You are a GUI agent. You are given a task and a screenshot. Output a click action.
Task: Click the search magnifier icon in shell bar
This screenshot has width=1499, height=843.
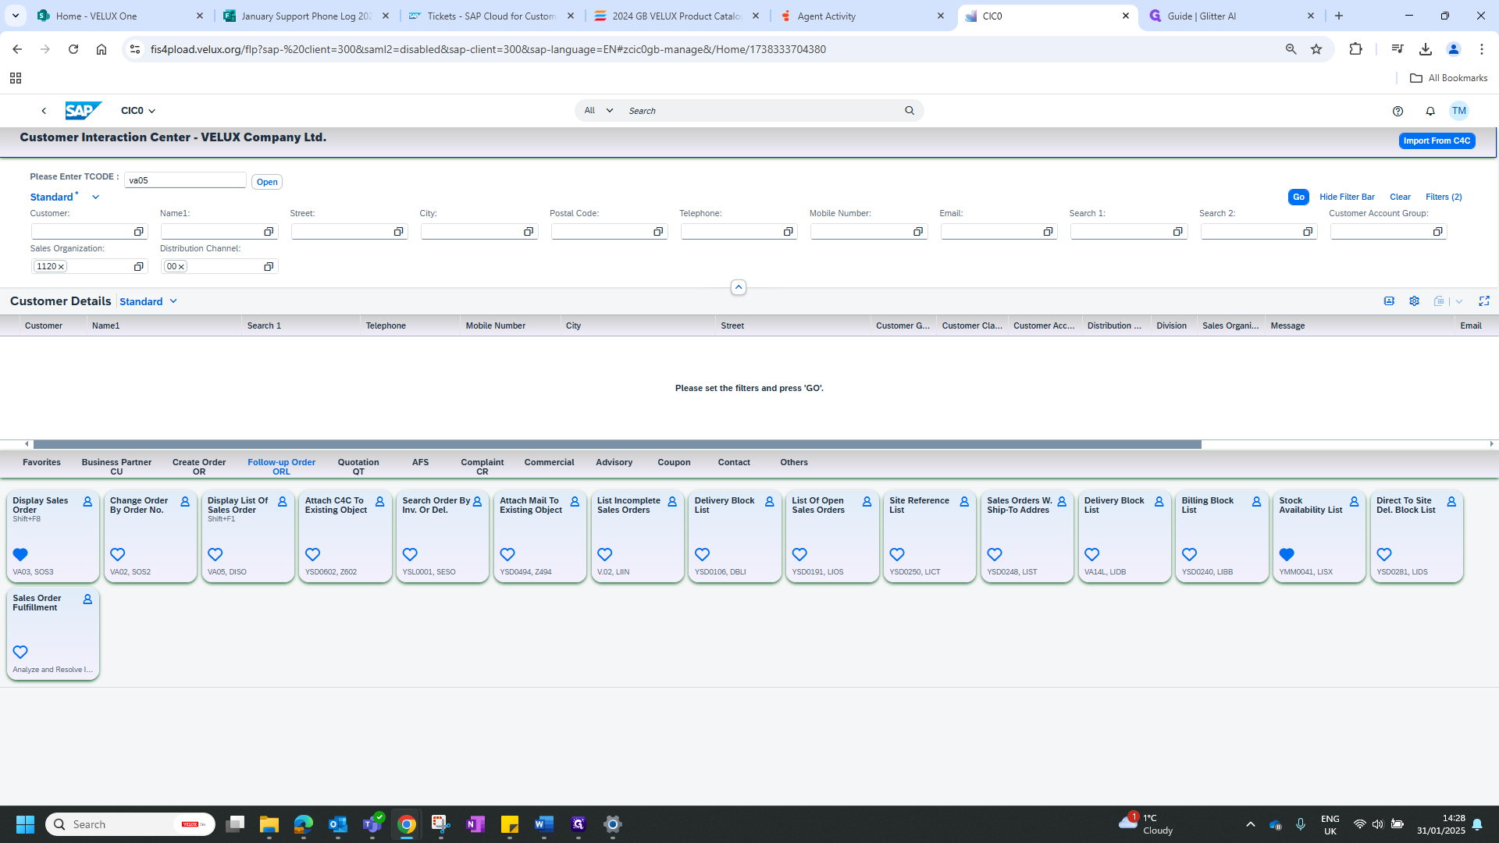tap(910, 111)
